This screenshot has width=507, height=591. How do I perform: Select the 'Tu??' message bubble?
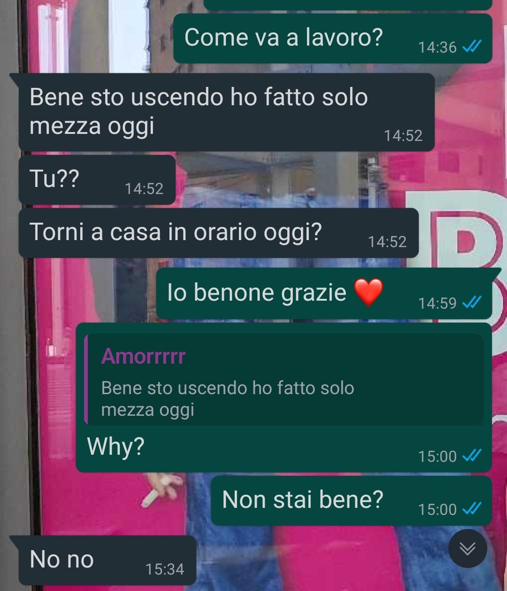point(97,180)
